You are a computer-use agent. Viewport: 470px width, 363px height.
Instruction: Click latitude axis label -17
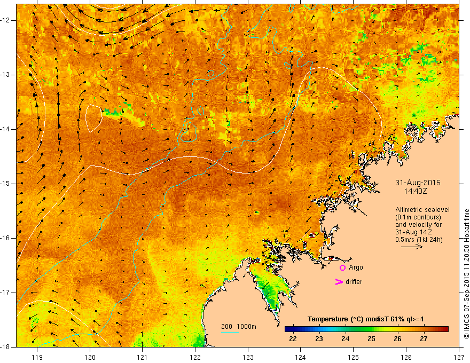point(6,293)
